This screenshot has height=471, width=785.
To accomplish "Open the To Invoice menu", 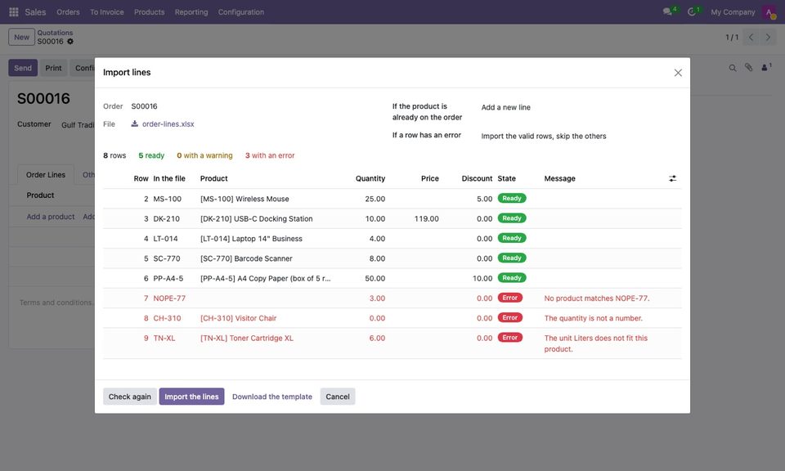I will [106, 12].
